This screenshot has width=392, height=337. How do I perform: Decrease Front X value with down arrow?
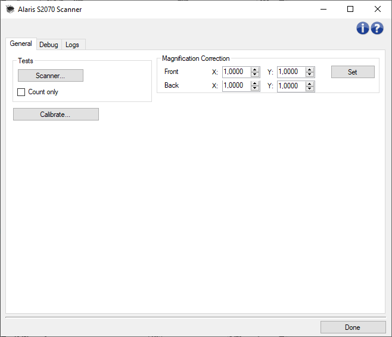point(255,75)
